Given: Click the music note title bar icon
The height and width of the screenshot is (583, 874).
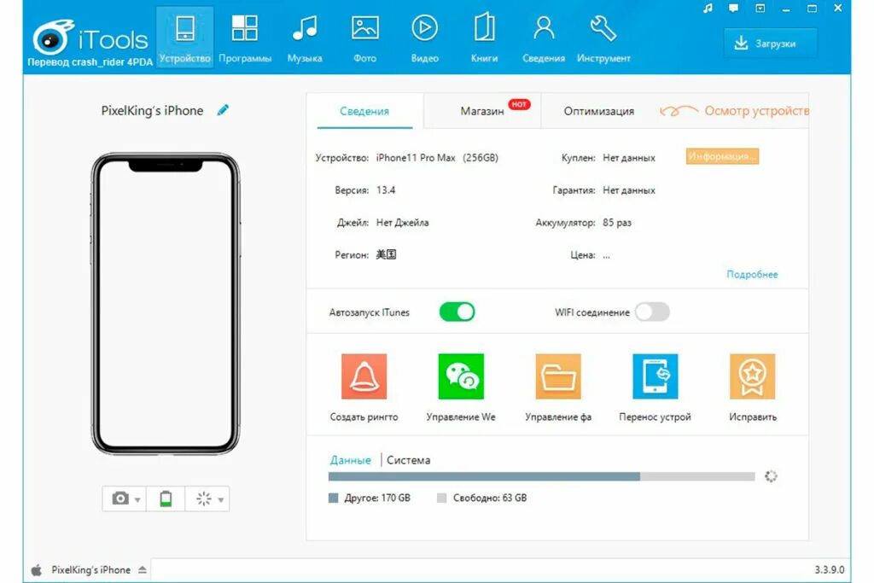Looking at the screenshot, I should click(x=708, y=9).
